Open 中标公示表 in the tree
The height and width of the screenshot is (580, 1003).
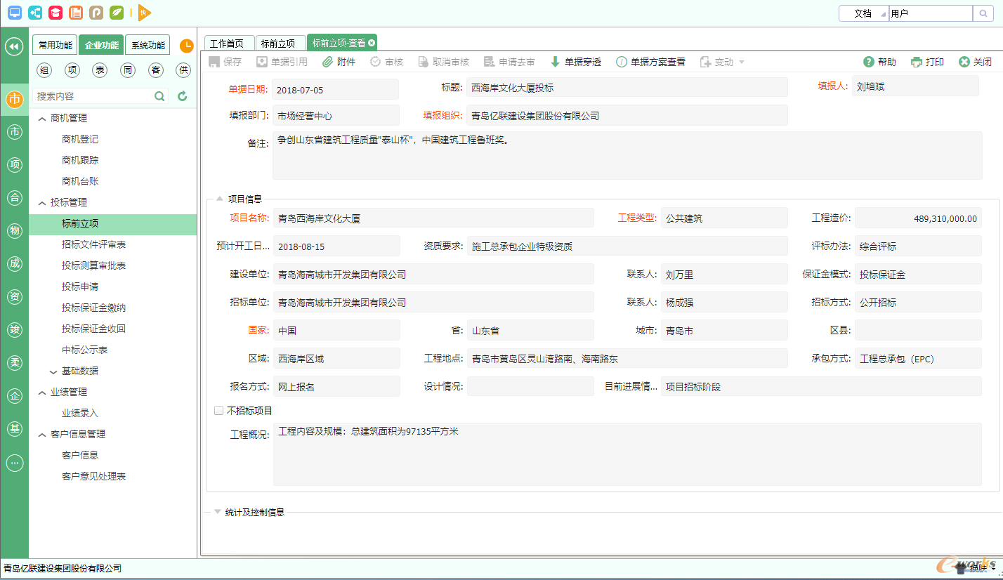click(x=84, y=350)
